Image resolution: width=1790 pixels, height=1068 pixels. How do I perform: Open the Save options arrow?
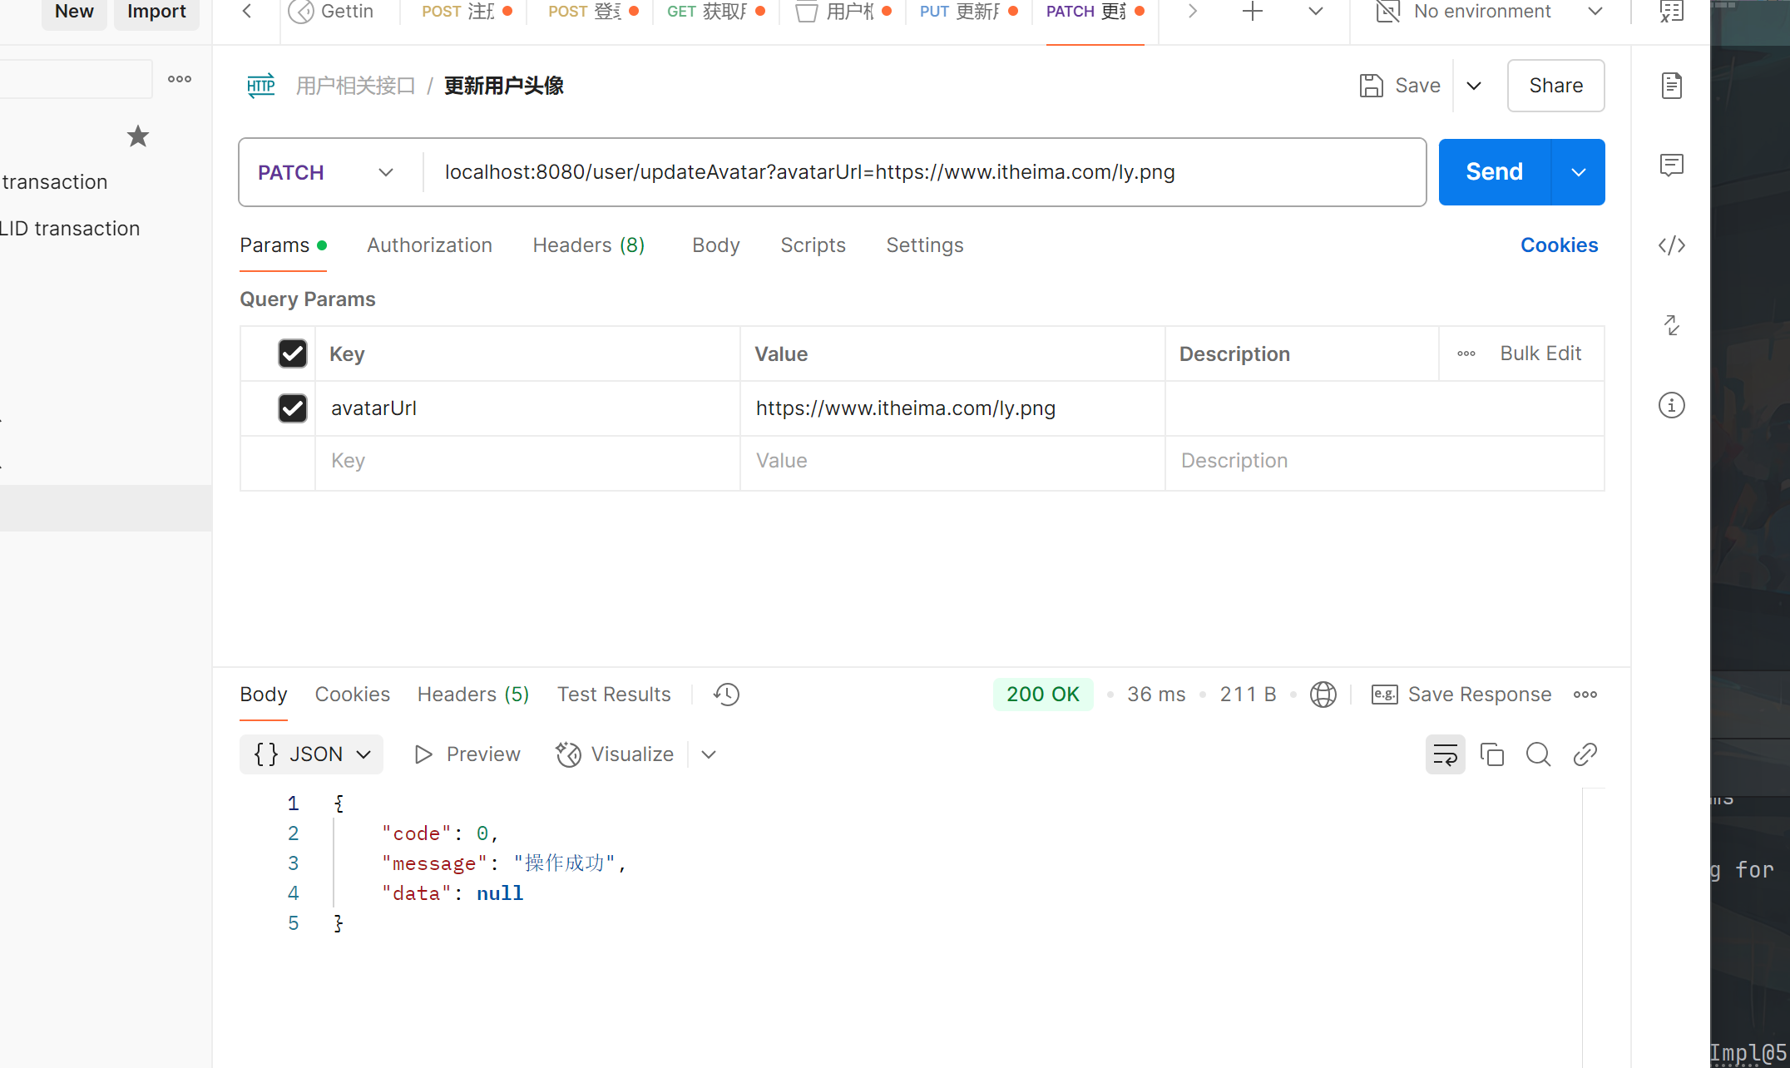[x=1474, y=86]
